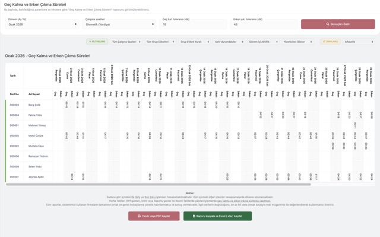Select the Fatma Yıldız row name

click(x=35, y=115)
